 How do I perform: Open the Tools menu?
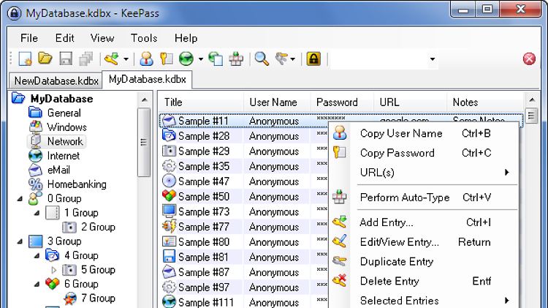click(x=144, y=38)
